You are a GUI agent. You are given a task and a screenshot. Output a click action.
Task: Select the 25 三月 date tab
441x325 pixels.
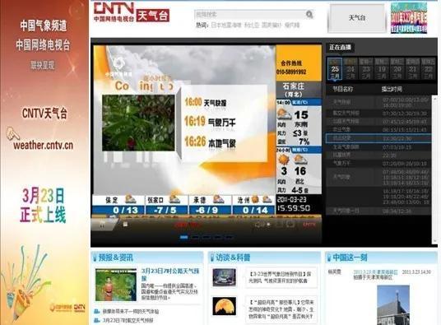point(335,69)
